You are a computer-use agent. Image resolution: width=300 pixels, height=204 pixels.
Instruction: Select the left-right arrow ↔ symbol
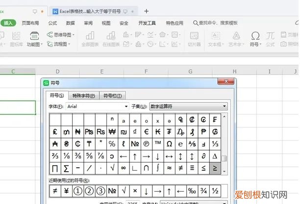click(169, 156)
